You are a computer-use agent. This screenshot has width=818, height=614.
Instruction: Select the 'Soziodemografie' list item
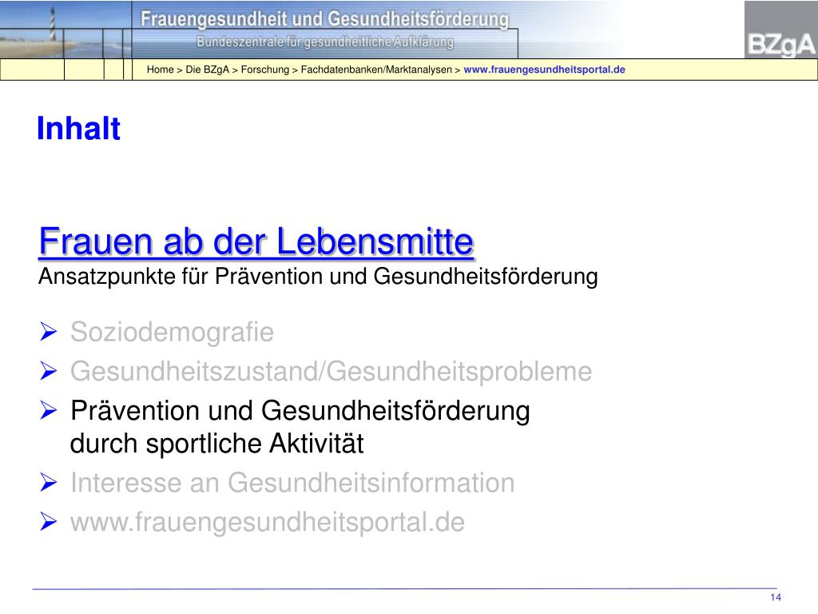point(173,333)
